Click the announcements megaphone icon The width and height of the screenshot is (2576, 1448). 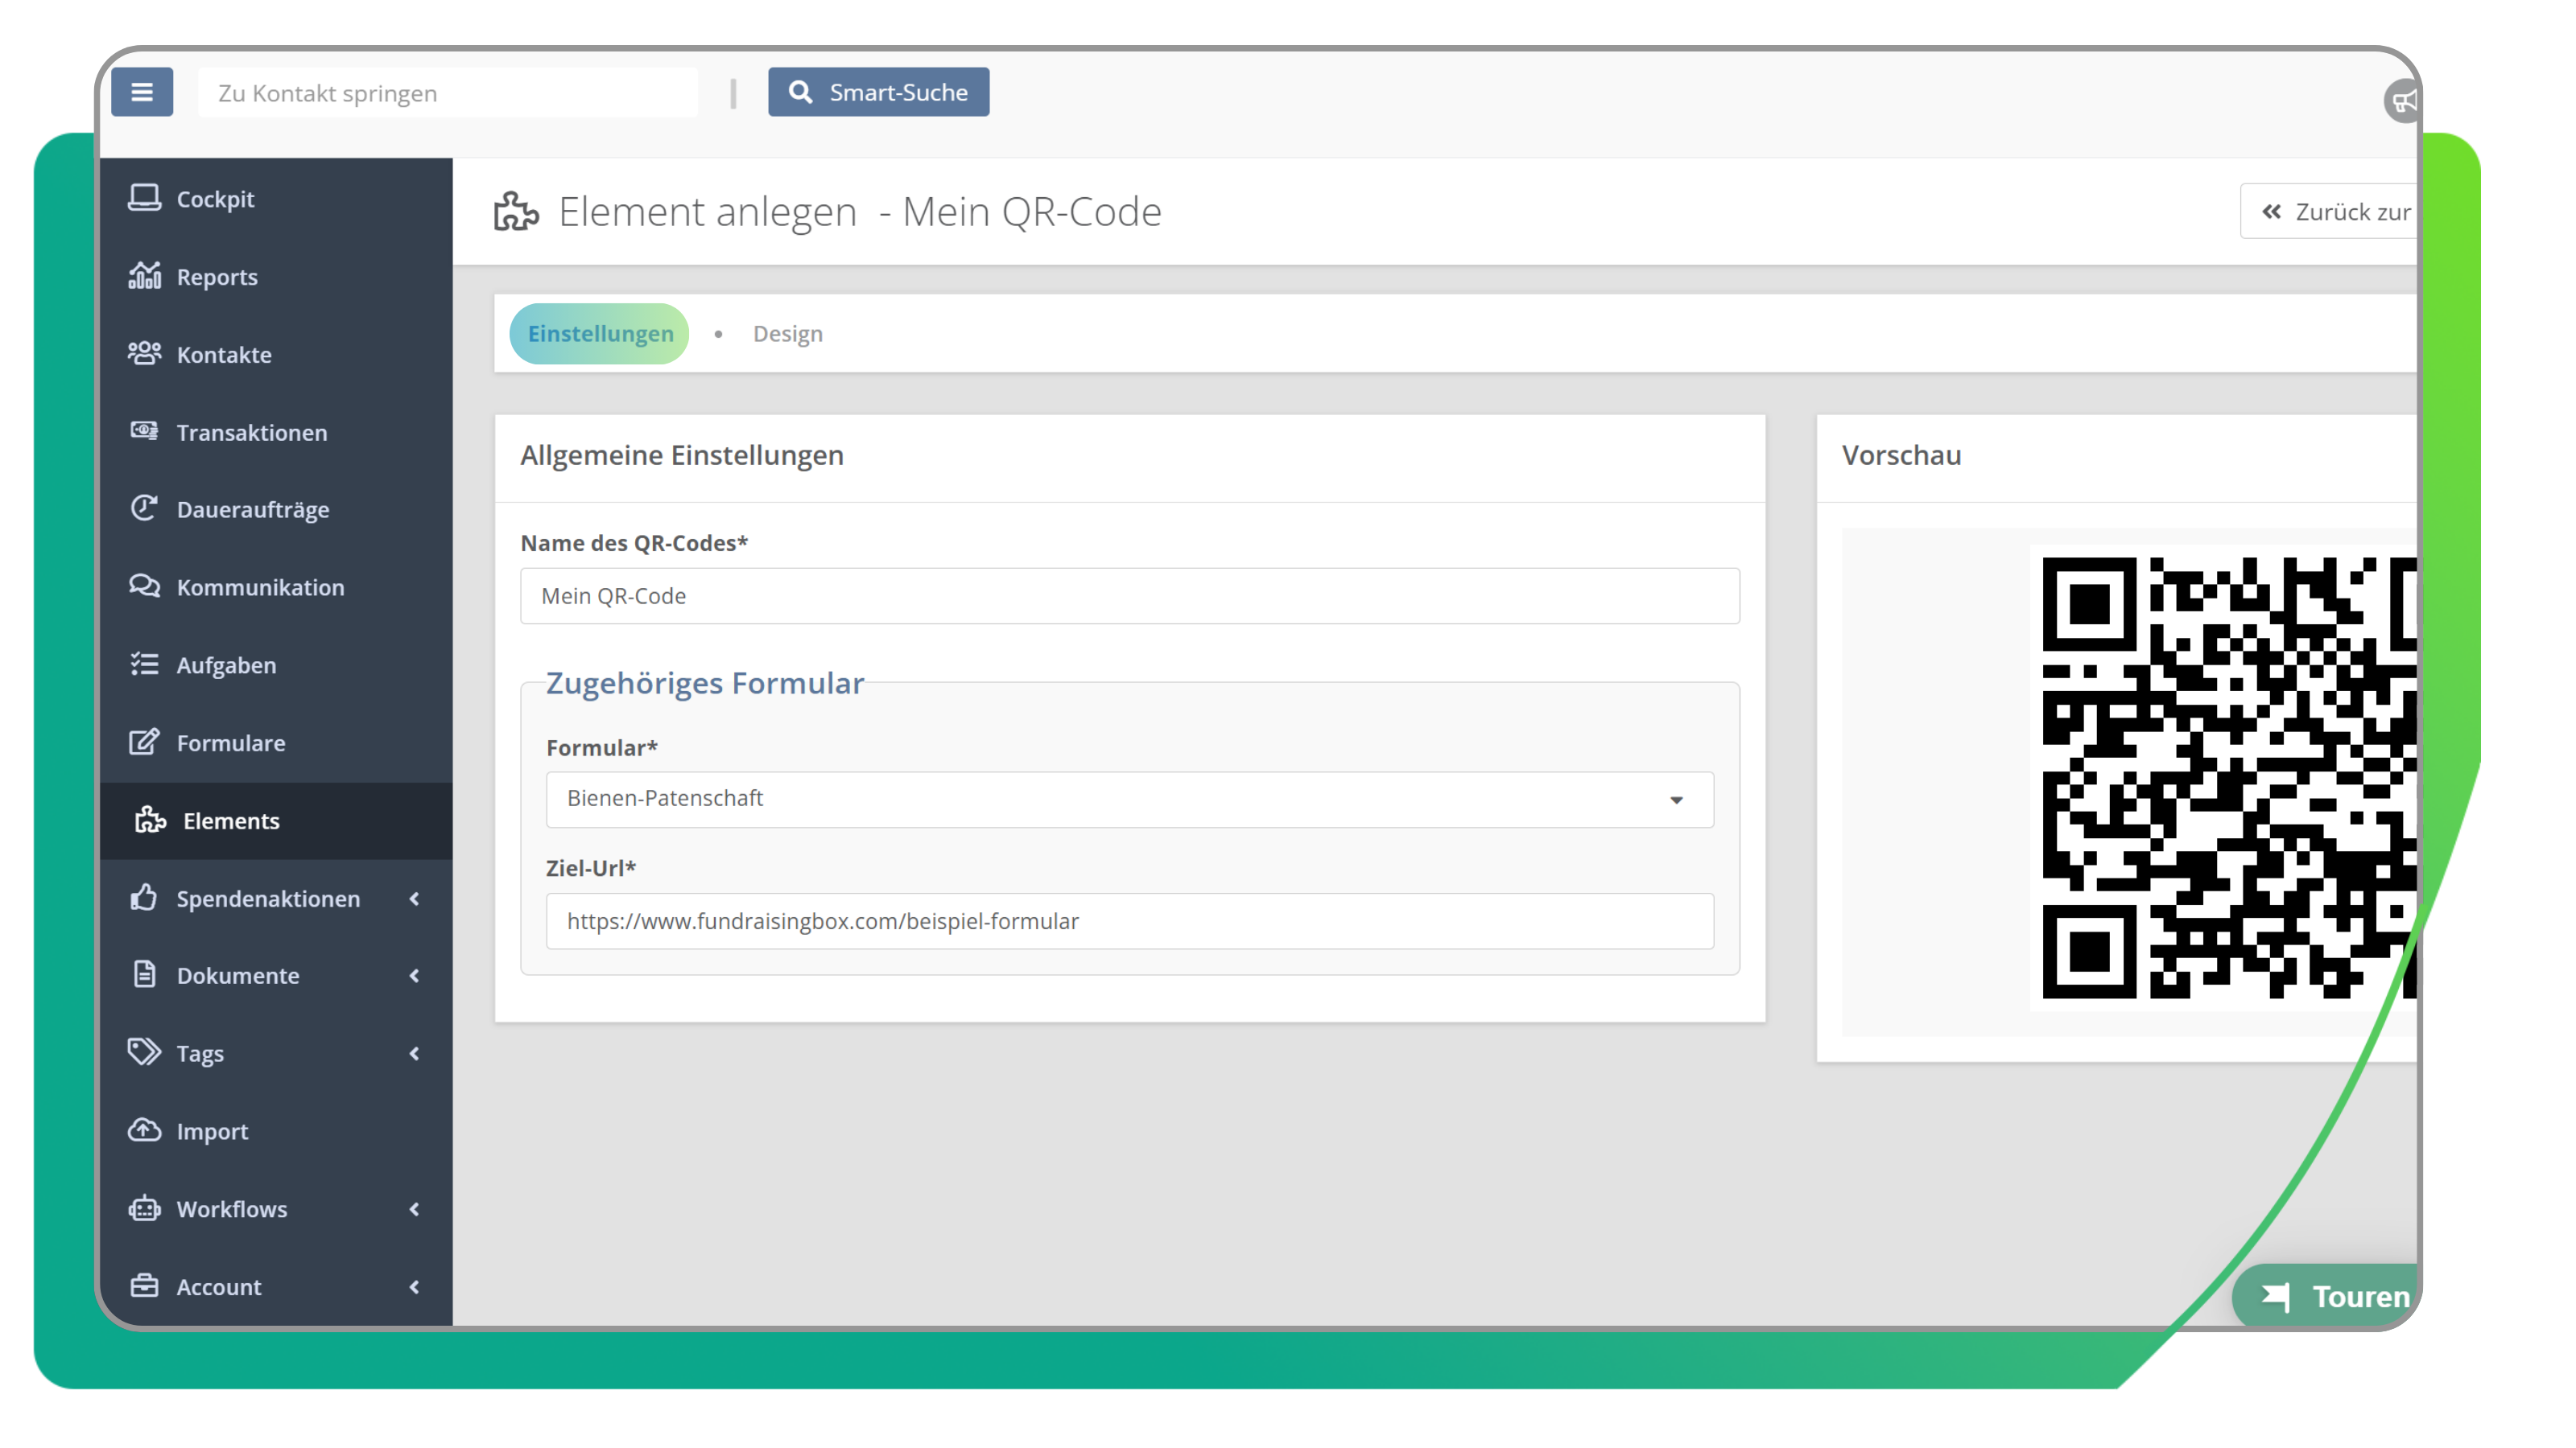[x=2402, y=101]
